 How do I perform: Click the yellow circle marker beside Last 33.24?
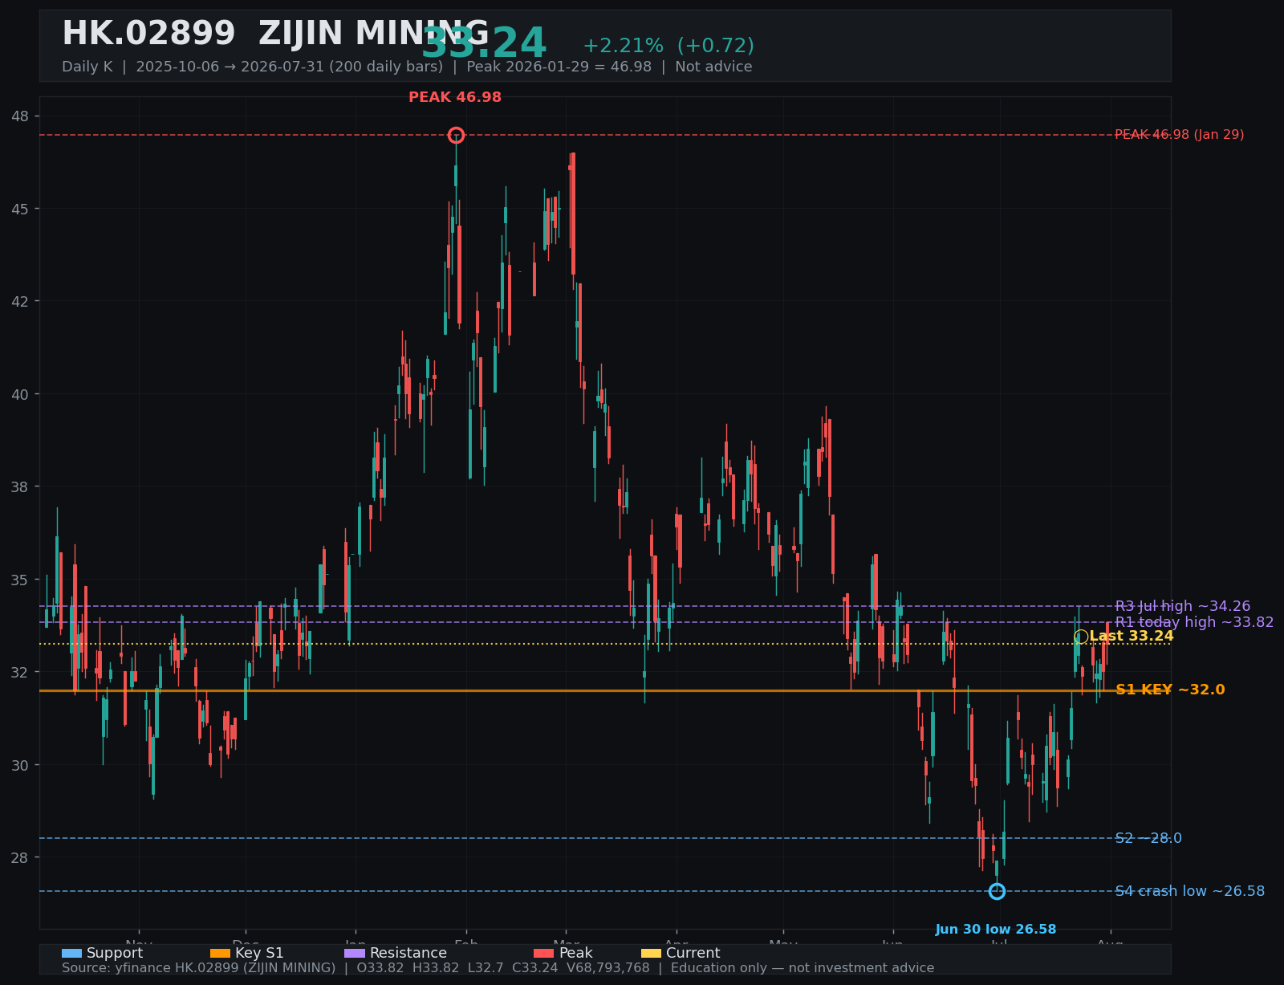click(1081, 637)
